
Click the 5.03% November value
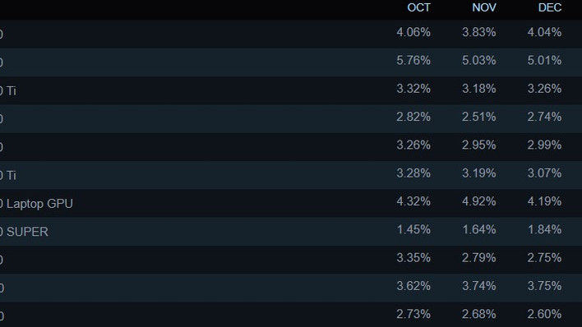coord(478,61)
